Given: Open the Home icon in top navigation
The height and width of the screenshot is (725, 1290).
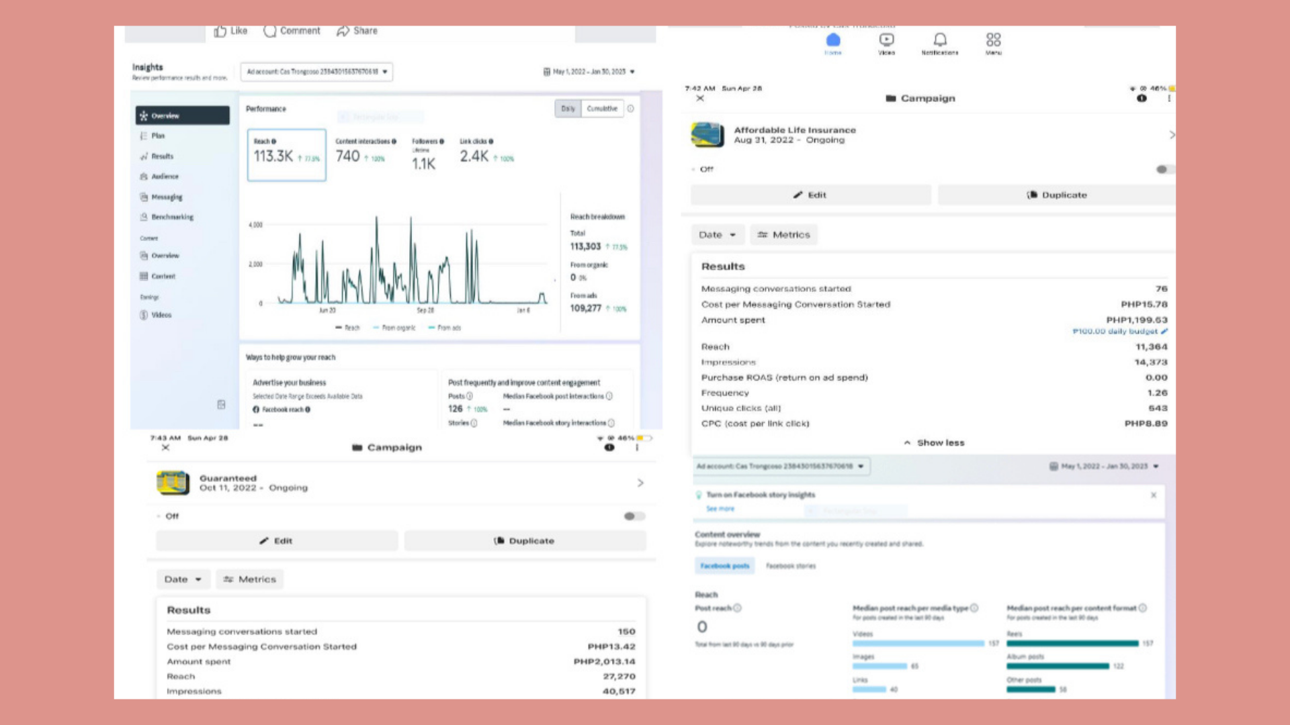Looking at the screenshot, I should pos(833,40).
